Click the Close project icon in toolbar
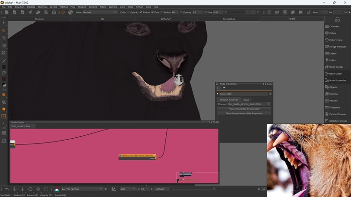This screenshot has width=351, height=197. pyautogui.click(x=14, y=12)
